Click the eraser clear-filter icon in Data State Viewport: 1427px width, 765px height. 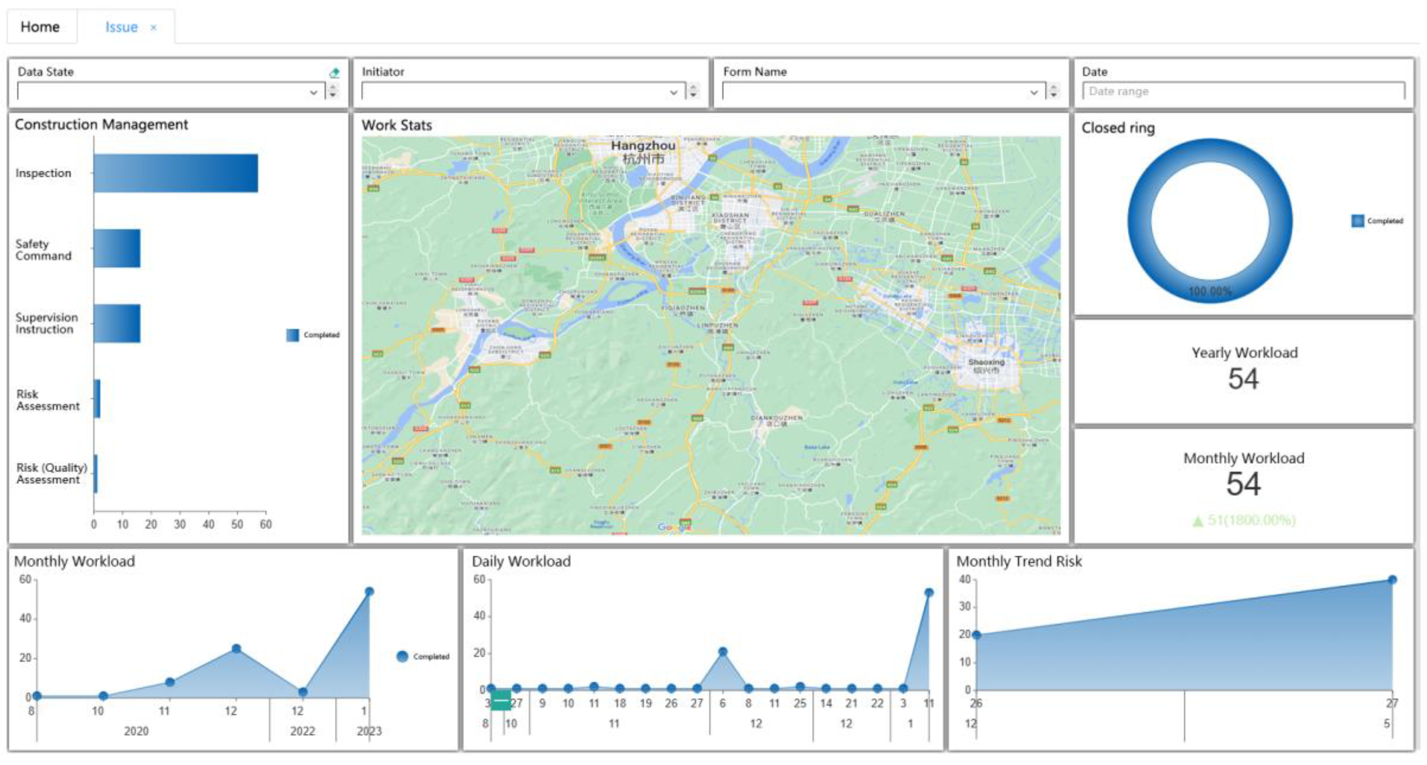coord(334,73)
